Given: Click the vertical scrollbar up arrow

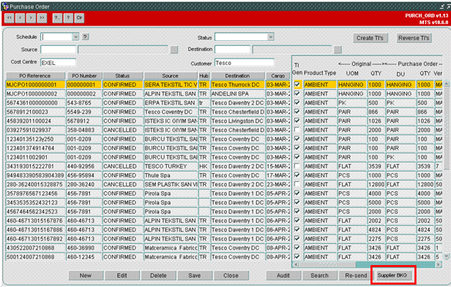Looking at the screenshot, I should point(447,84).
